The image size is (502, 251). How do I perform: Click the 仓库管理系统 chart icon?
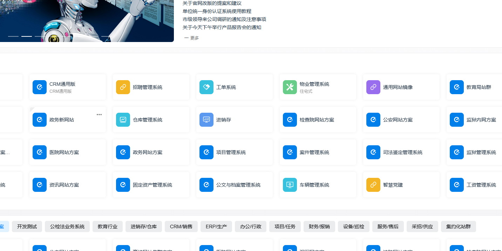(x=123, y=120)
